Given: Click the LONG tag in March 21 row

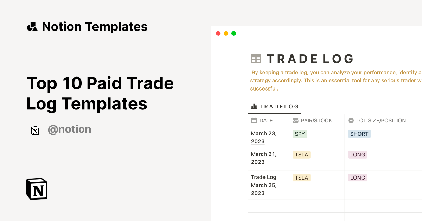Looking at the screenshot, I should (357, 154).
